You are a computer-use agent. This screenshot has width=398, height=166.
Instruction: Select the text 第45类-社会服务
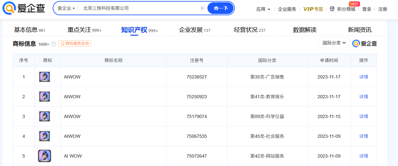[x=267, y=136]
